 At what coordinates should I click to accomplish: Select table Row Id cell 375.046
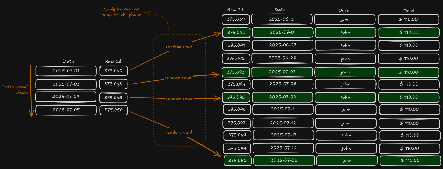pyautogui.click(x=237, y=109)
